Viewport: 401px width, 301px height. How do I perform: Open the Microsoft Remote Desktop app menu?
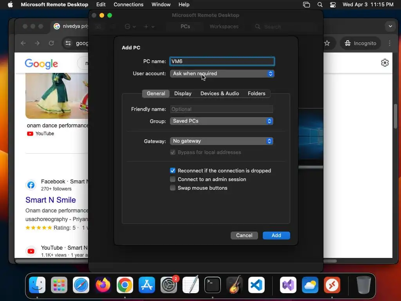coord(54,4)
